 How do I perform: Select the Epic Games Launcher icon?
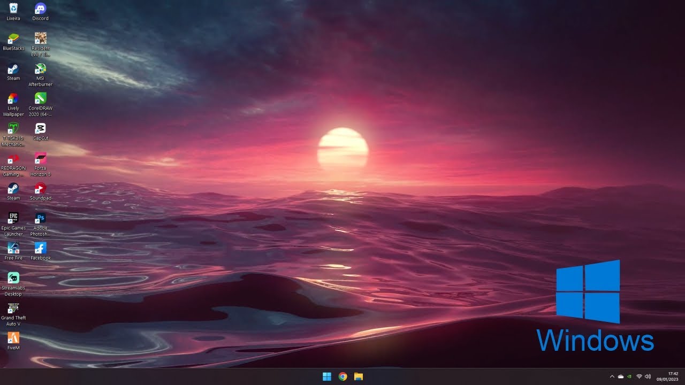pos(13,224)
